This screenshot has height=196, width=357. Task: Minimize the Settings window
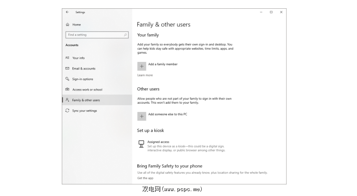(261, 12)
